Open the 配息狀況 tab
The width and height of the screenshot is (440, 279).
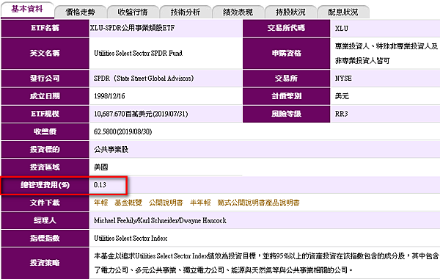[343, 12]
